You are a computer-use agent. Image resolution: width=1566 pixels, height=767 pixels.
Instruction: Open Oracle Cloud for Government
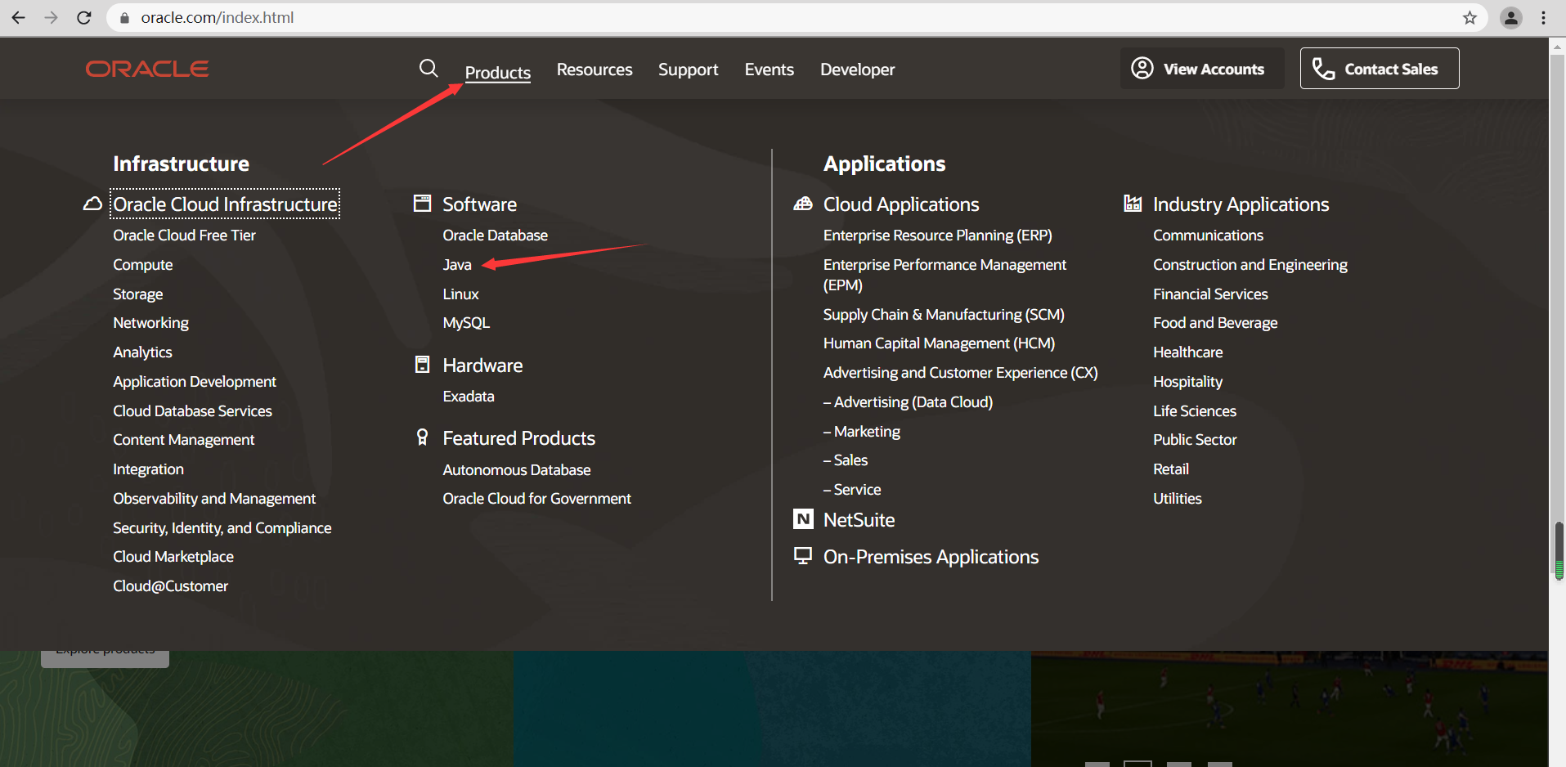point(537,499)
